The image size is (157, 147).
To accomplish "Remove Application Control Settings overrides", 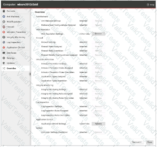I will [x=98, y=124].
